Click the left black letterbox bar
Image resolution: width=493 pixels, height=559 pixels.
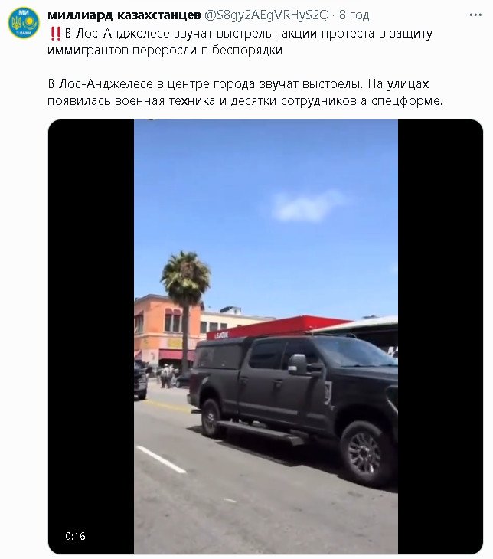click(91, 337)
